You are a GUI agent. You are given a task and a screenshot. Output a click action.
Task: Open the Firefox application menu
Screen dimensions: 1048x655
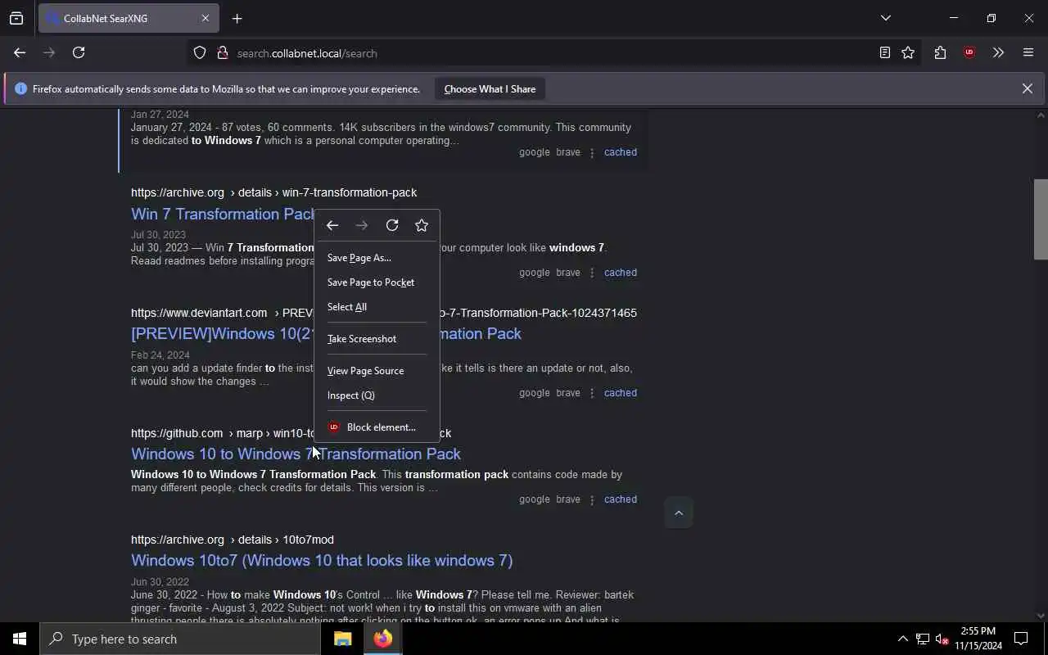coord(1028,52)
